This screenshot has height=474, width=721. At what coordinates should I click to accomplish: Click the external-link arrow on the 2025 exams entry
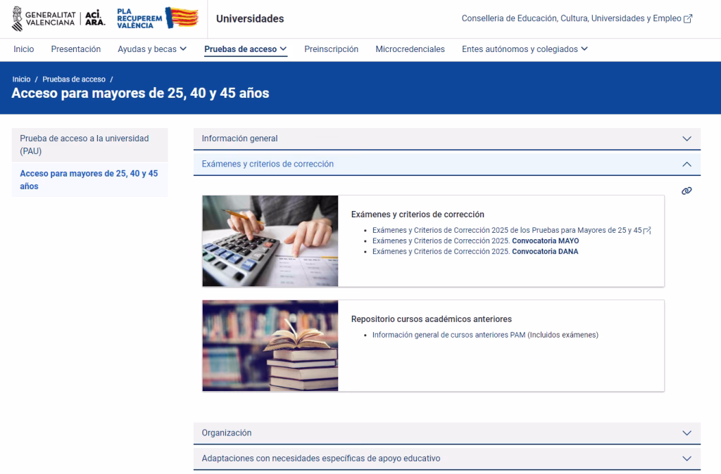[646, 229]
